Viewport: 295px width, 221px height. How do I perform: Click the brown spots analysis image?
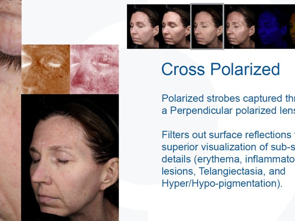(x=46, y=69)
